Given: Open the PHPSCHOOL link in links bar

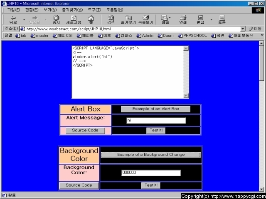Looking at the screenshot, I should [x=192, y=36].
